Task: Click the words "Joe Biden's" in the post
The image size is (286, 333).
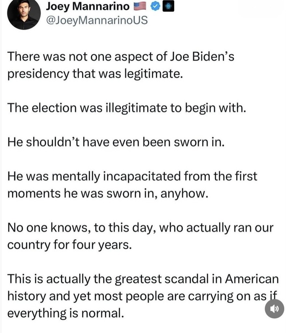Action: coord(202,57)
